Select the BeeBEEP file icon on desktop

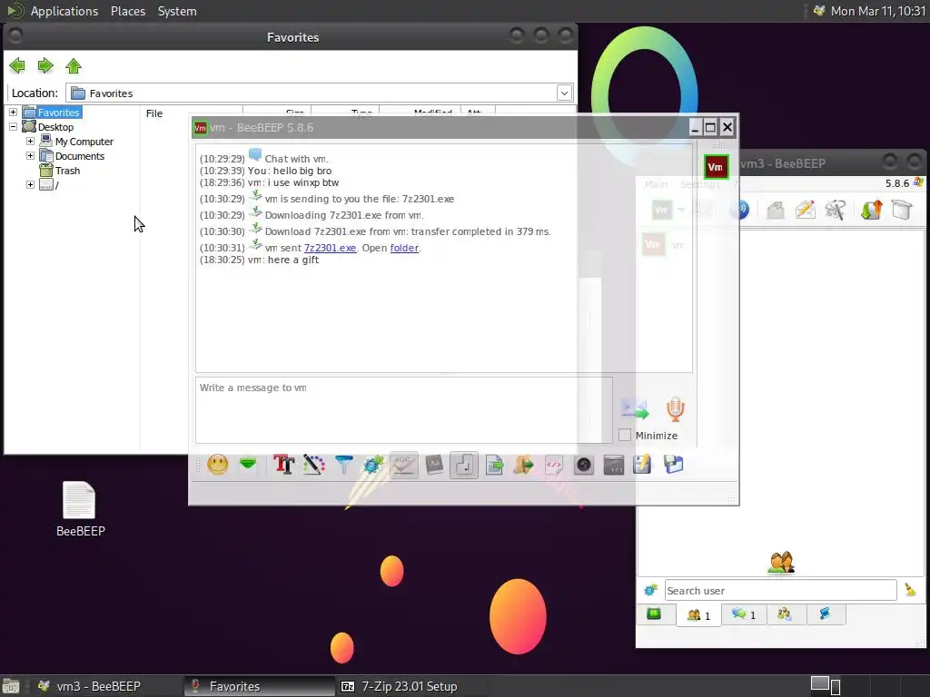(x=80, y=509)
